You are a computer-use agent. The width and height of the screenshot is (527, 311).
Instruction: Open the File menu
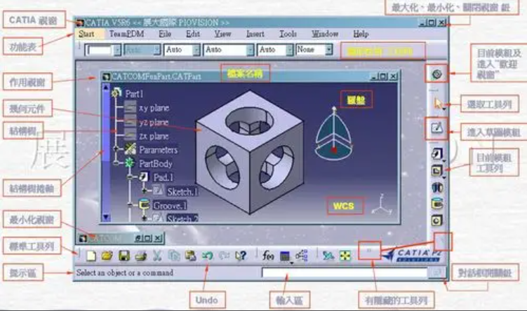(x=165, y=34)
